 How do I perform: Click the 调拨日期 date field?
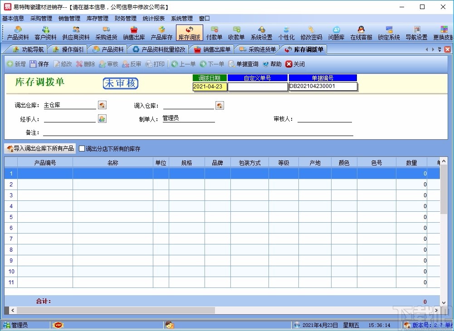point(210,87)
